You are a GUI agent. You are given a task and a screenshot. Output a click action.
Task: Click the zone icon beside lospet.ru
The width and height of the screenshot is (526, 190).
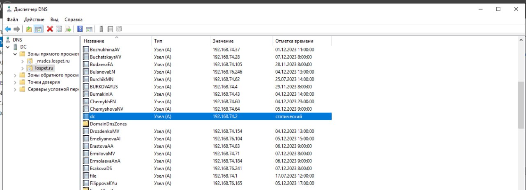pos(30,68)
